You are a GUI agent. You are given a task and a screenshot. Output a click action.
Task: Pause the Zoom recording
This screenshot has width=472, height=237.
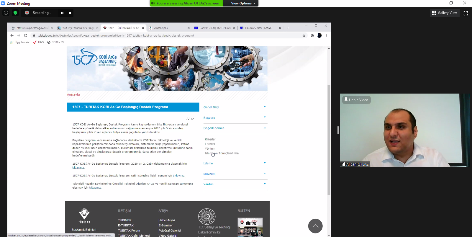(62, 13)
